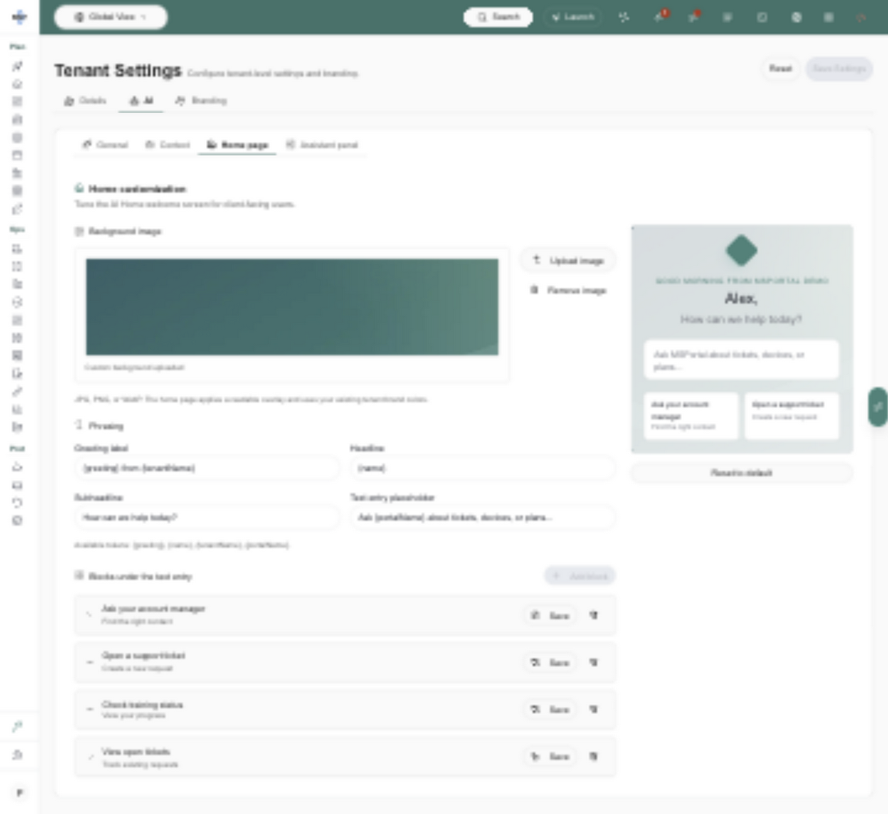Open the Context sub-tab
Viewport: 888px width, 814px height.
click(167, 144)
